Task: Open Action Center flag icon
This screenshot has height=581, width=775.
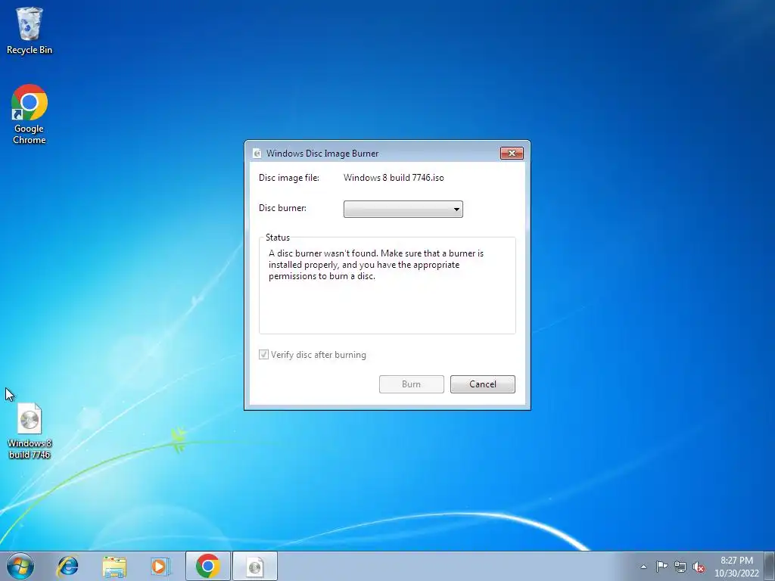Action: (x=661, y=567)
